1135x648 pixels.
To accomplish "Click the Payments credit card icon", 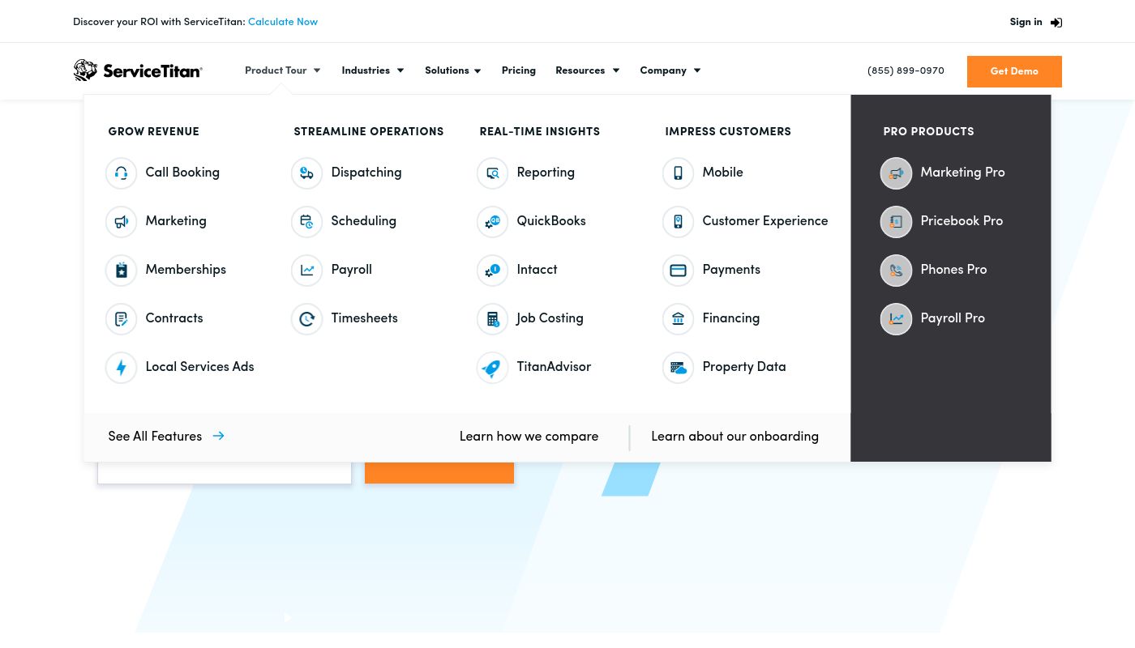I will [x=679, y=271].
